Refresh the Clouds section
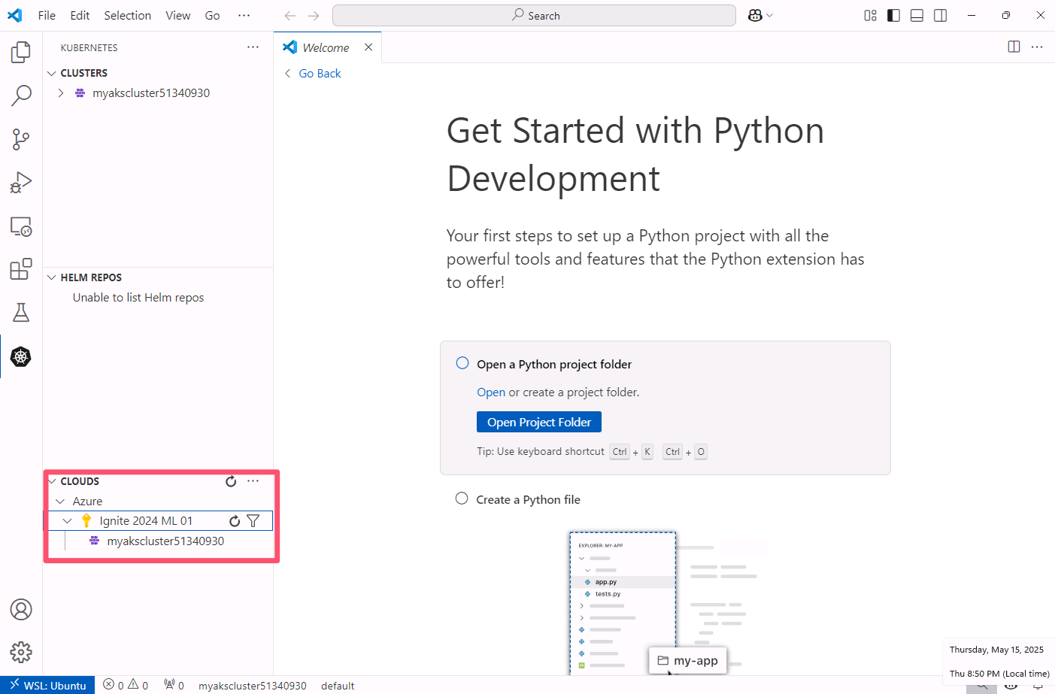 (231, 481)
